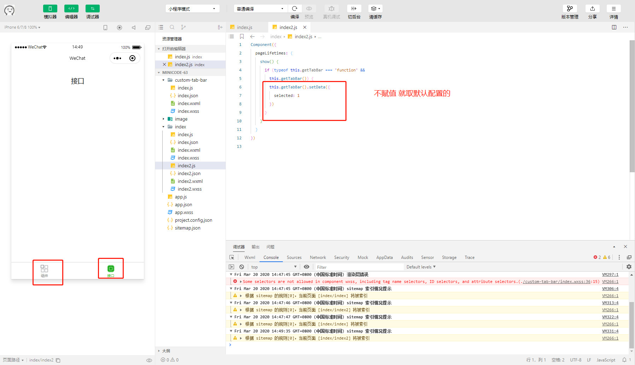Detach the simulator window icon
The image size is (635, 365).
(148, 27)
